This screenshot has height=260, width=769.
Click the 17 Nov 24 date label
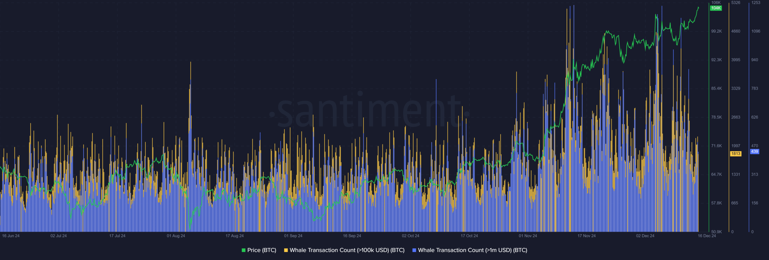(587, 236)
